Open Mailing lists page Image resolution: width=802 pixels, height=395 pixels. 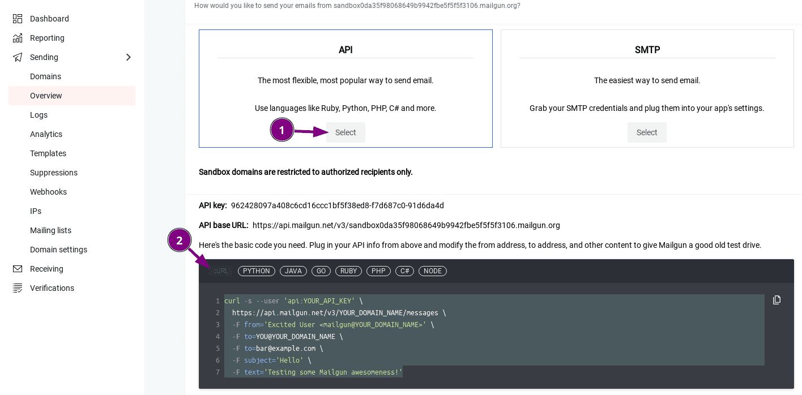point(50,230)
